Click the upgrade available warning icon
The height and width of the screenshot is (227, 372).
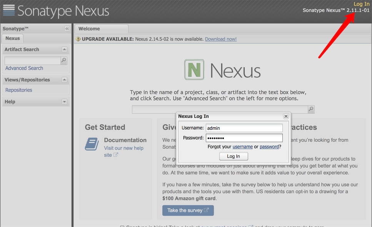(78, 39)
